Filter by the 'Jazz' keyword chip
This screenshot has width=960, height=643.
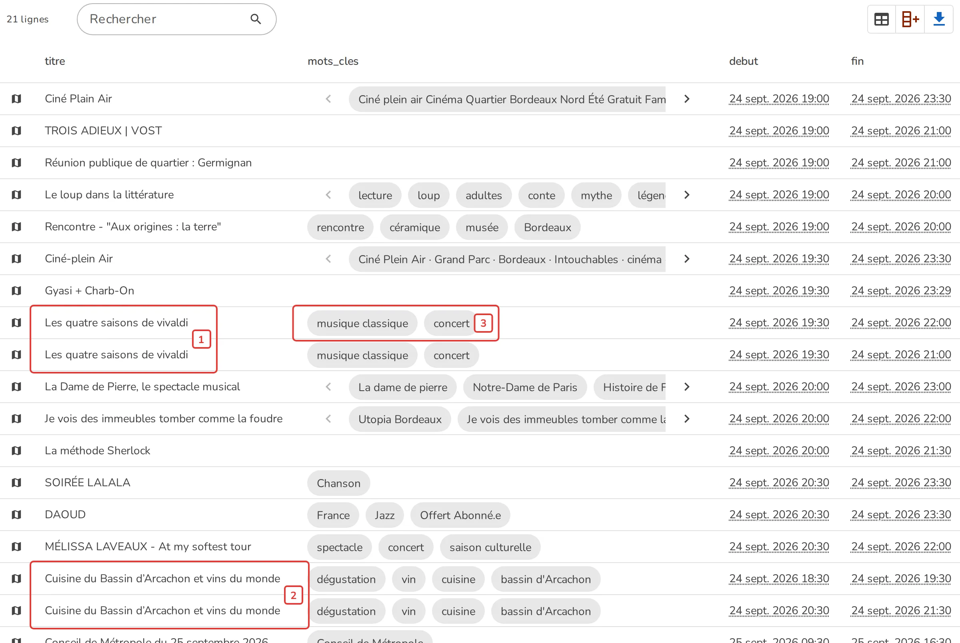pos(385,515)
